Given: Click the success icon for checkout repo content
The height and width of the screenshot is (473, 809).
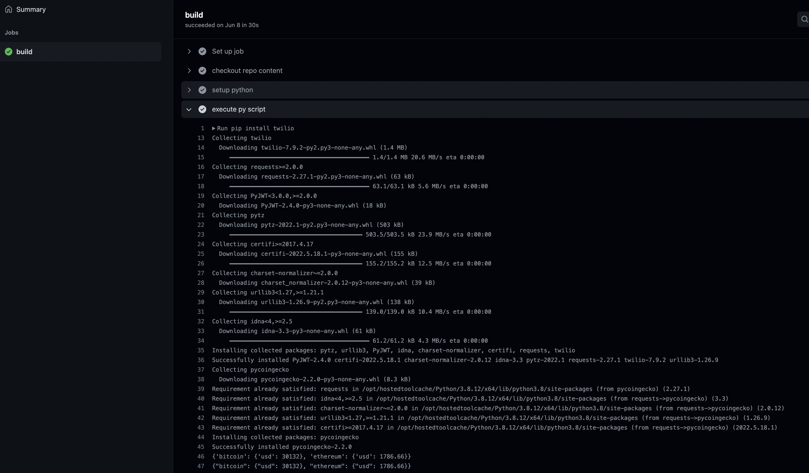Looking at the screenshot, I should tap(202, 71).
